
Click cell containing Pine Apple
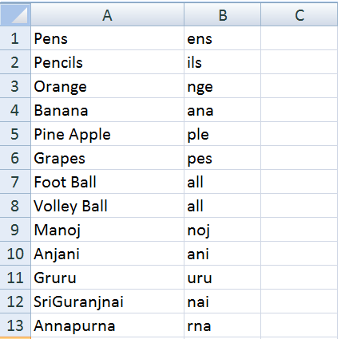[x=107, y=134]
